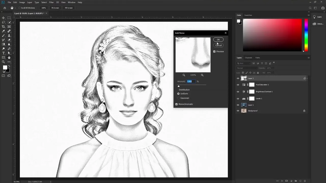Select the Rectangular Marquee tool
This screenshot has width=326, height=183.
click(x=9, y=18)
